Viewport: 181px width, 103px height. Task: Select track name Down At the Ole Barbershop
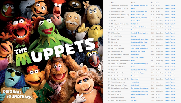coord(120,61)
